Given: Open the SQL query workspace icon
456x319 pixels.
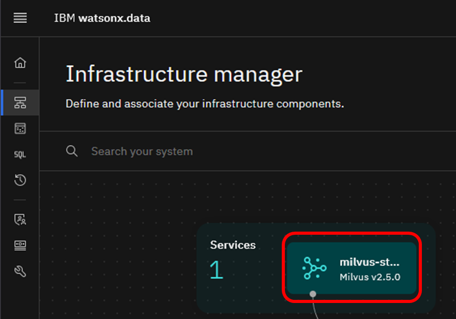Looking at the screenshot, I should pos(20,155).
